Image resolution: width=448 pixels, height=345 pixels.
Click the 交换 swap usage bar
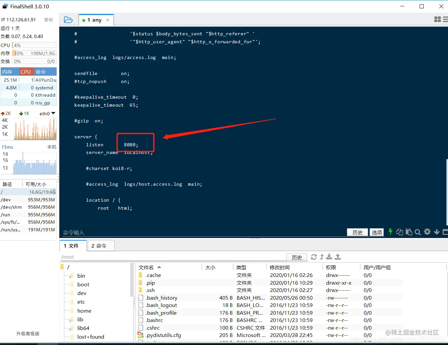point(34,61)
